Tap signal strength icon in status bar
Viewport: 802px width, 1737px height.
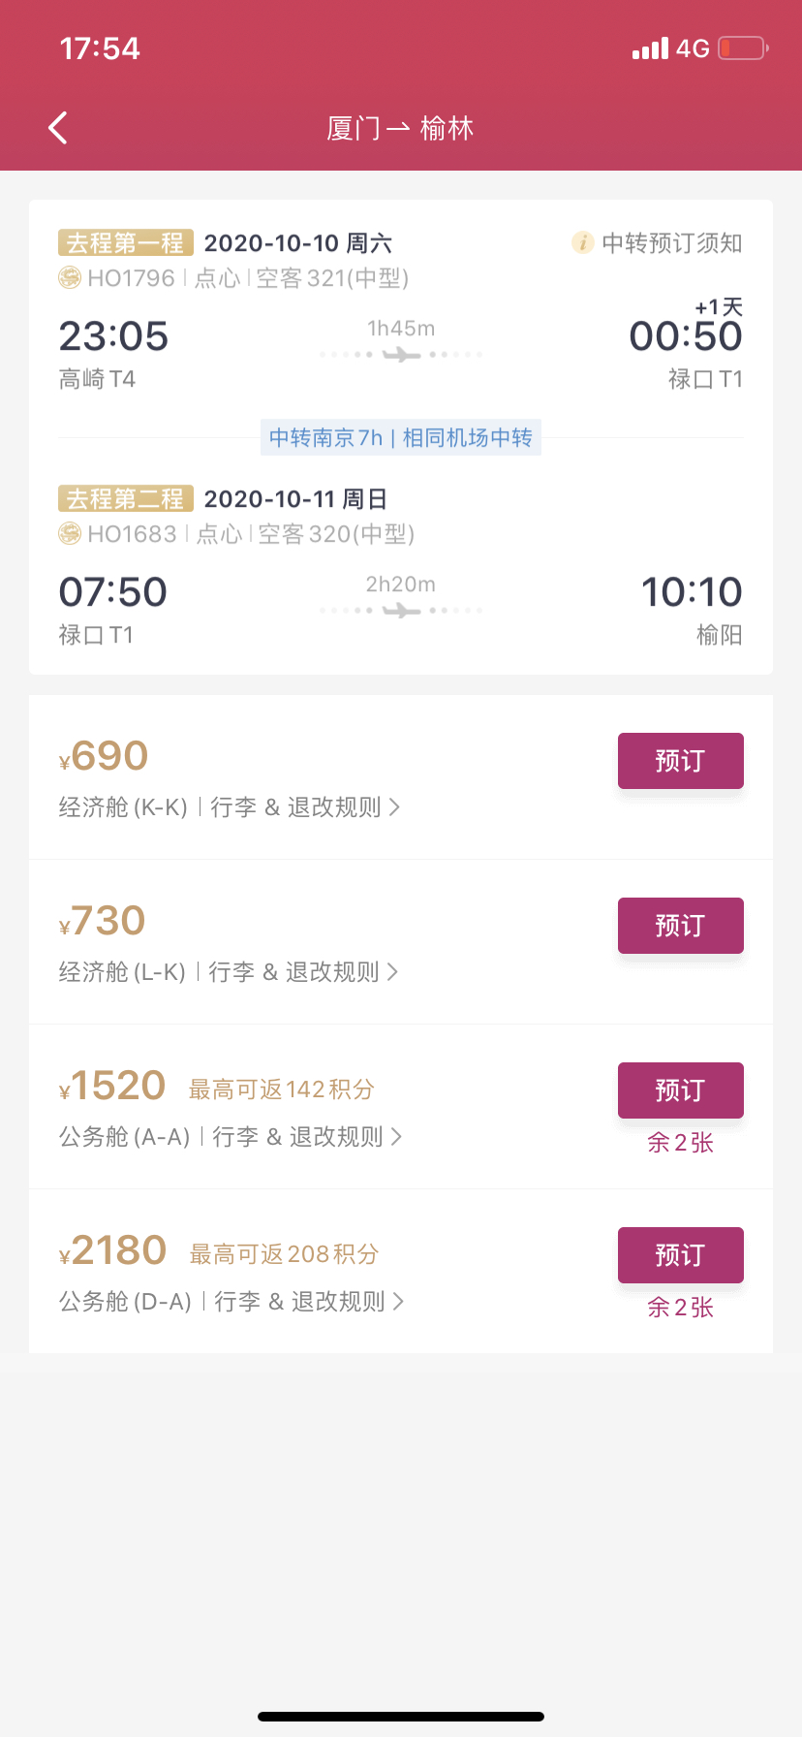[x=650, y=48]
